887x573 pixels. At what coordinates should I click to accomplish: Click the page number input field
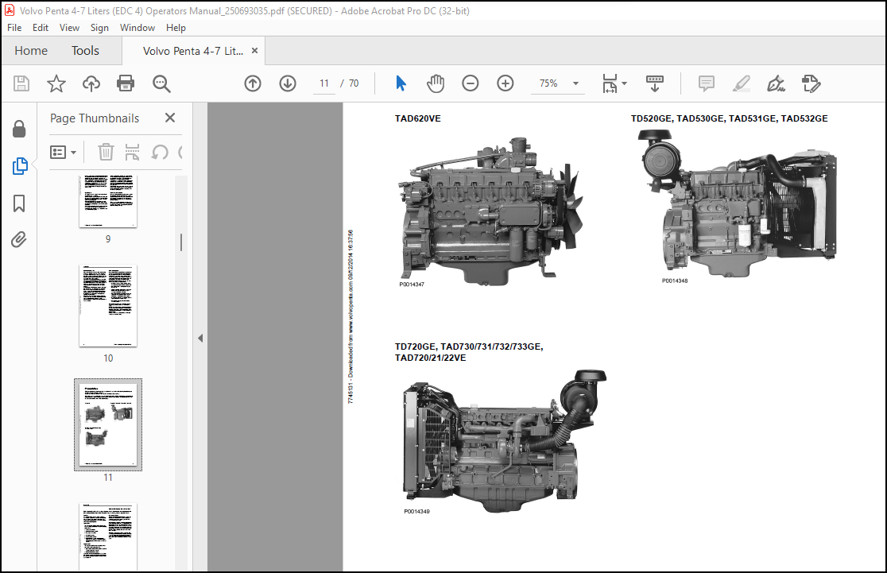point(324,83)
